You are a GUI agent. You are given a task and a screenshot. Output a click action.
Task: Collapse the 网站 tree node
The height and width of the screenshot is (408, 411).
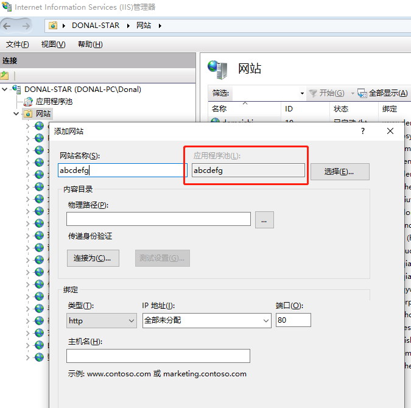(x=16, y=114)
